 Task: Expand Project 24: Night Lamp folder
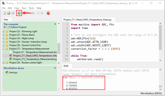coord(4,38)
